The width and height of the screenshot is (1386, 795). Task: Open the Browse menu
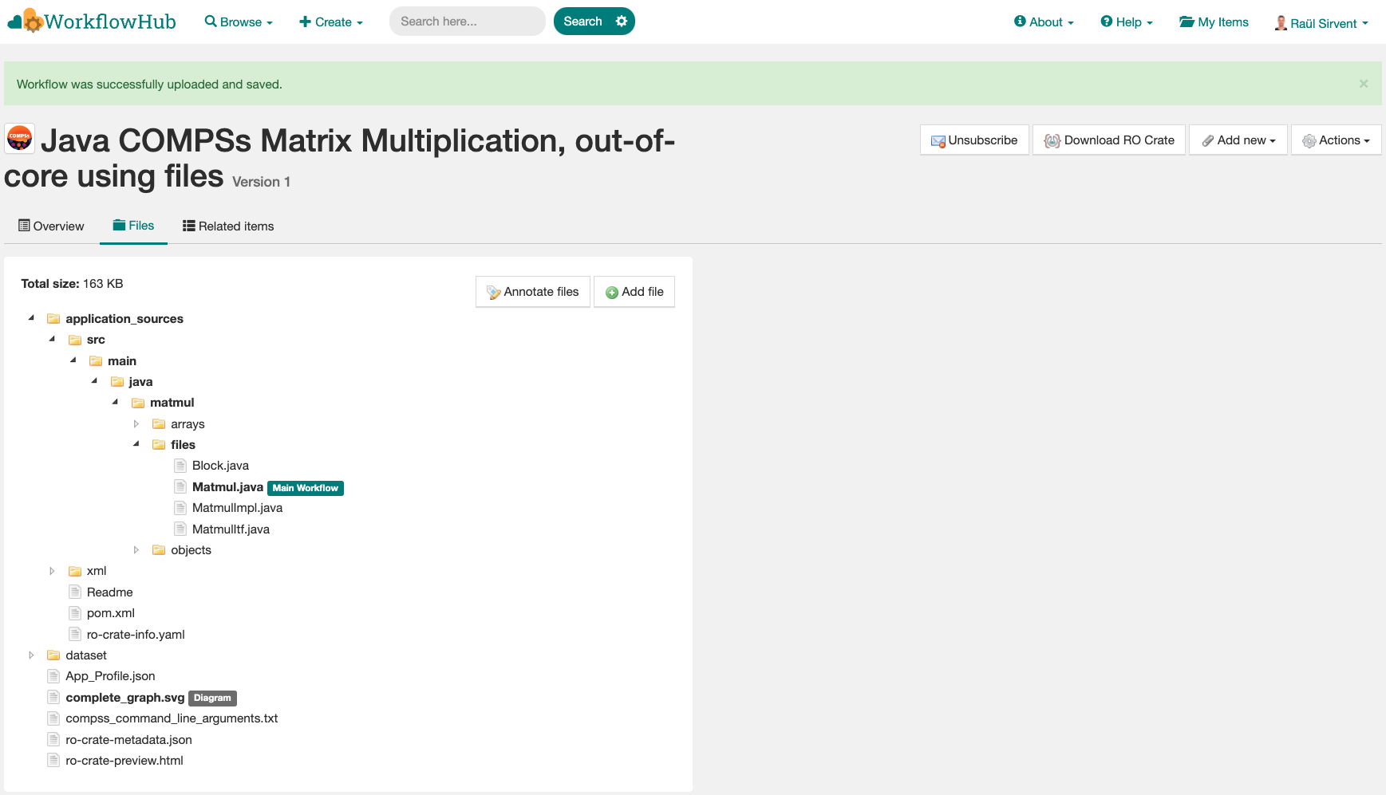pos(239,22)
